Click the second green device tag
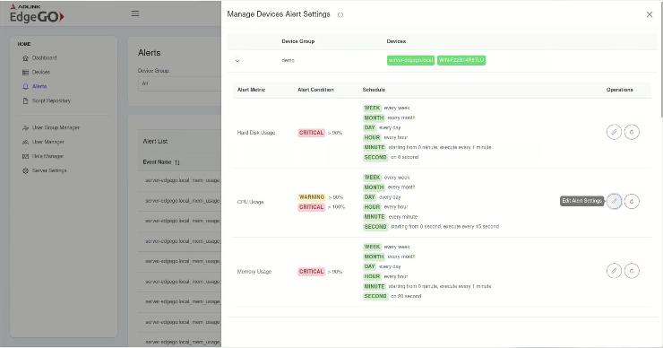Screen dimensions: 663x348 [461, 60]
